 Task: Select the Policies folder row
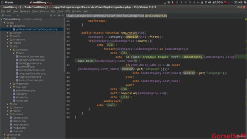coord(32,111)
